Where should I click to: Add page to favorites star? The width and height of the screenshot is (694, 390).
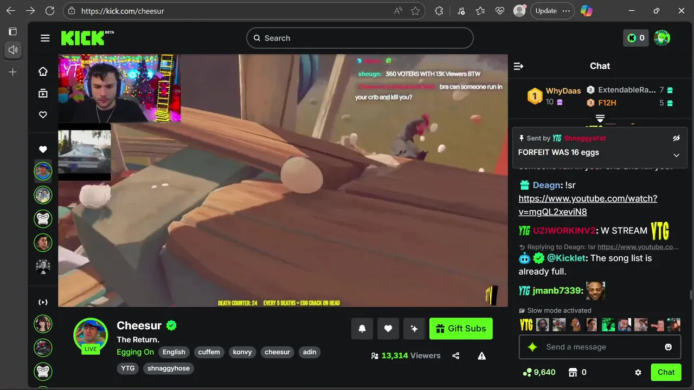click(x=415, y=11)
